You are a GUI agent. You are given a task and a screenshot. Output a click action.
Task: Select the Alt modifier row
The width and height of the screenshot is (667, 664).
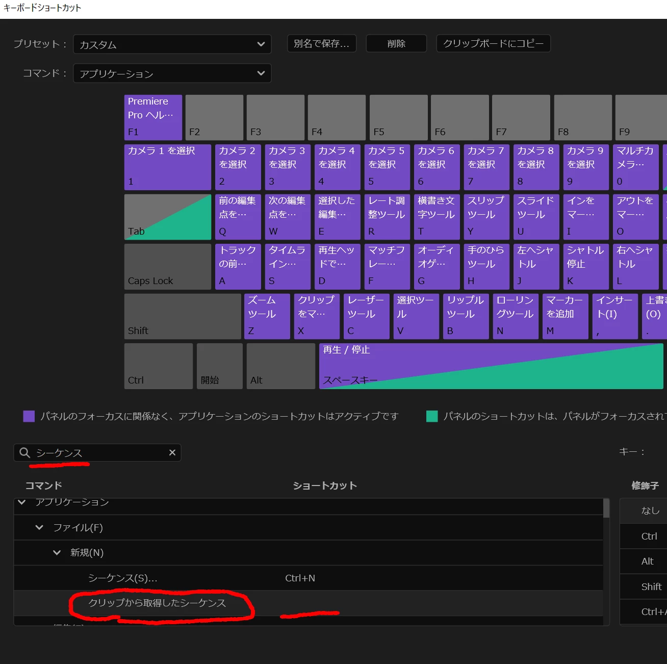coord(644,561)
